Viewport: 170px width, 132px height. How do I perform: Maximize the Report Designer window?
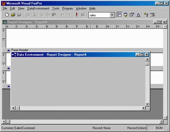point(159,22)
